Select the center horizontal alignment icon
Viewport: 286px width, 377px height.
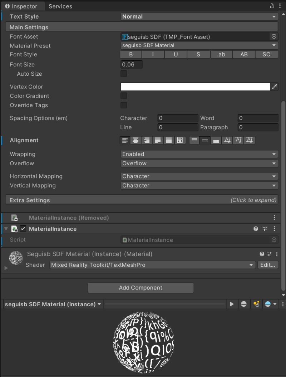(x=135, y=140)
